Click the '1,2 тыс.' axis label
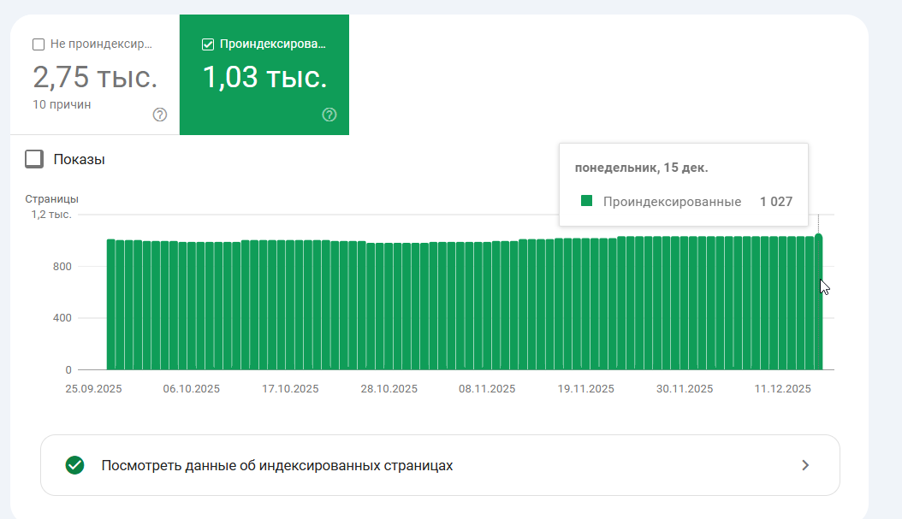The width and height of the screenshot is (902, 519). [51, 215]
